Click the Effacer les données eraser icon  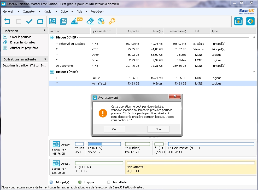(x=5, y=42)
